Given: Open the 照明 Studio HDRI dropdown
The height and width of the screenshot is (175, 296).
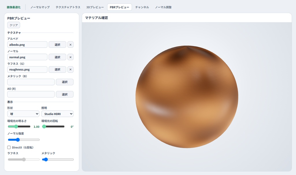Looking at the screenshot, I should [x=58, y=114].
